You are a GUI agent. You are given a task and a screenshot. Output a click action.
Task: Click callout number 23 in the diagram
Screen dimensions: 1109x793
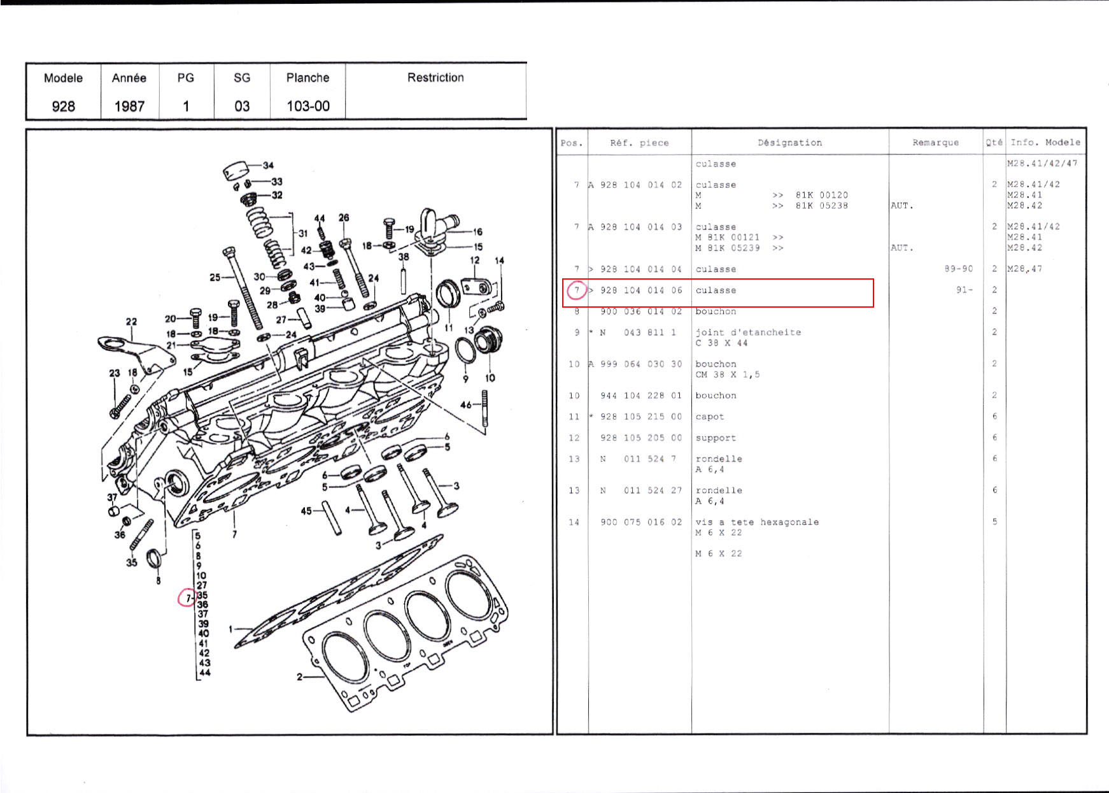[115, 373]
